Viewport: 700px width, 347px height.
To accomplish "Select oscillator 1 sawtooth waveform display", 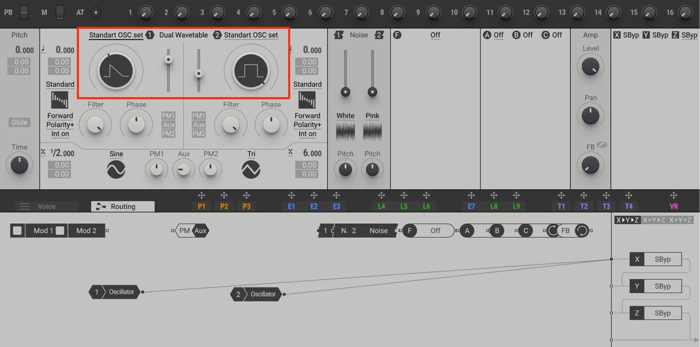I will 116,71.
